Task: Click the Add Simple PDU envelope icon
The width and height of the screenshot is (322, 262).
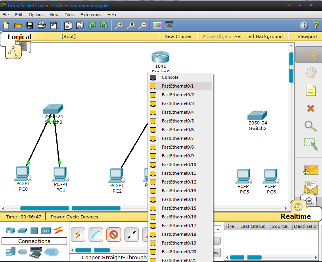Action: click(311, 170)
